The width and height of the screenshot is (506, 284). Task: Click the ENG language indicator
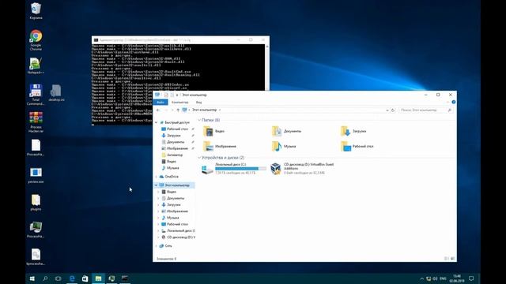pos(443,278)
